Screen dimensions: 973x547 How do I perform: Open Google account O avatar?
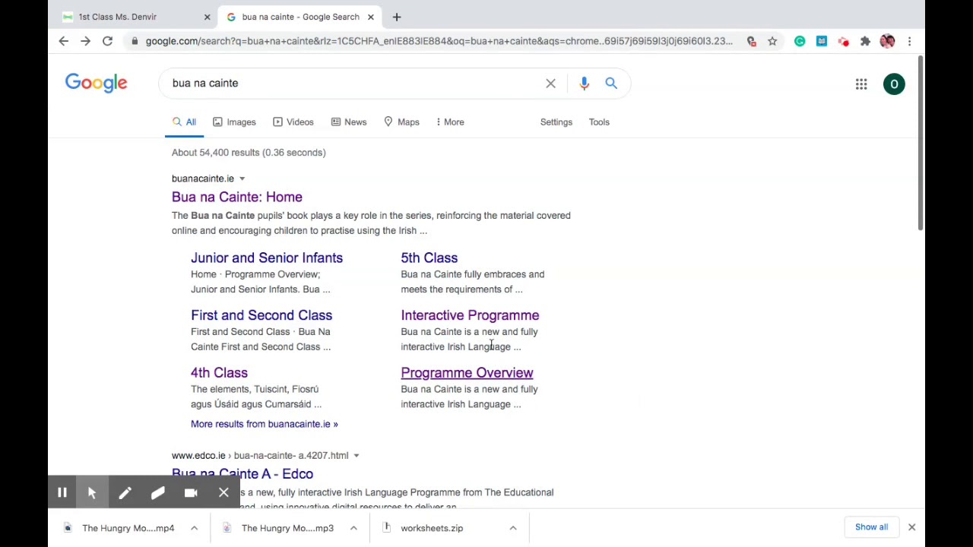[894, 84]
